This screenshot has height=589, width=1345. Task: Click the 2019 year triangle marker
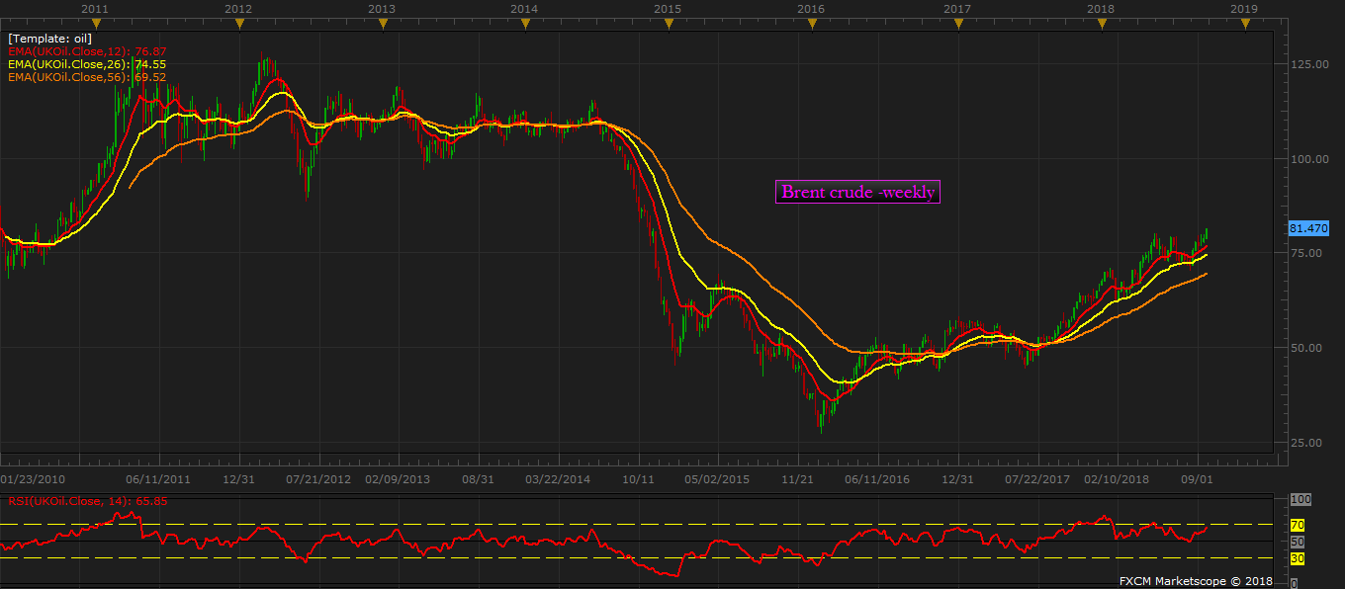tap(1243, 23)
